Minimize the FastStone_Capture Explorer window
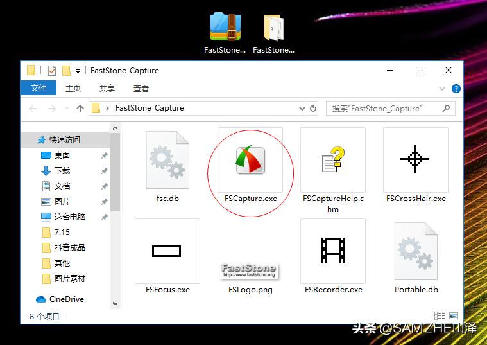Viewport: 487px width, 345px height. pos(390,70)
